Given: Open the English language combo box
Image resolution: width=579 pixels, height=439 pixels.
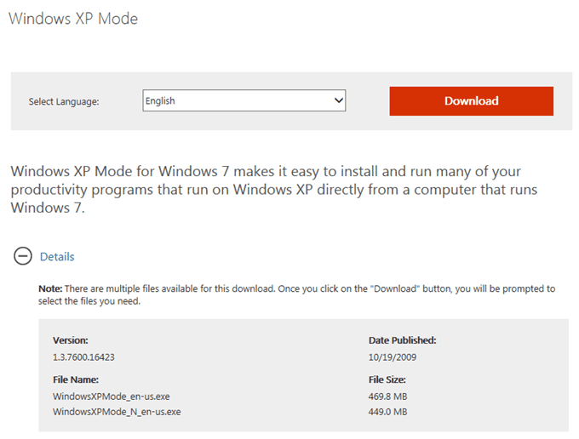Looking at the screenshot, I should [x=238, y=100].
